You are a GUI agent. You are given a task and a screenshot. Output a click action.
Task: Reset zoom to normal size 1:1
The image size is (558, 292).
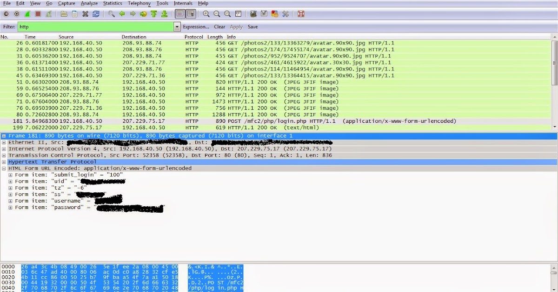click(227, 14)
